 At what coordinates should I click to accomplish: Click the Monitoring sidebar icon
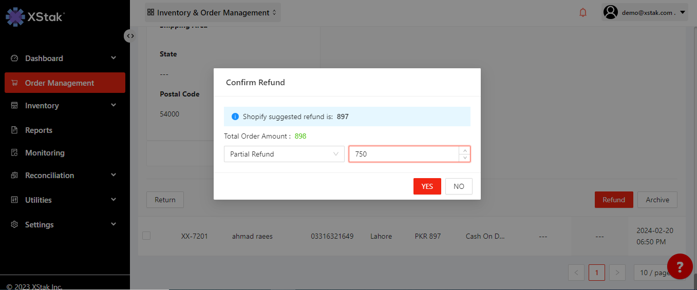[15, 153]
